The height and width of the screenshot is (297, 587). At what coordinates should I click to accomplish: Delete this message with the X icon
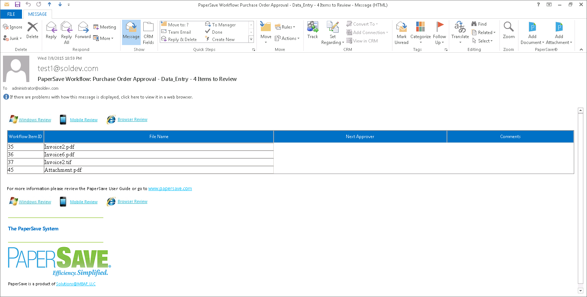click(x=33, y=27)
